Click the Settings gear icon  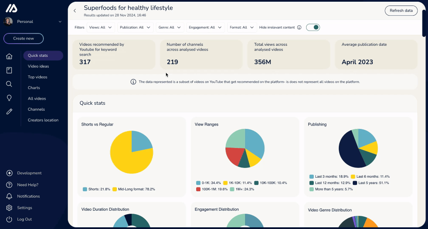coord(9,208)
